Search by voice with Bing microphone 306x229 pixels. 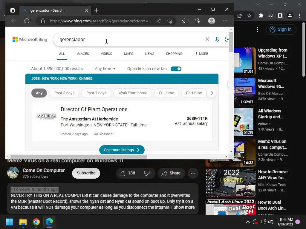[x=217, y=39]
